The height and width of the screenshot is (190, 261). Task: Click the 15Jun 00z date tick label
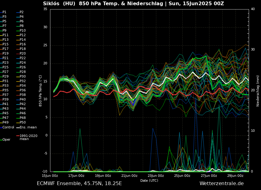[x=50, y=176]
